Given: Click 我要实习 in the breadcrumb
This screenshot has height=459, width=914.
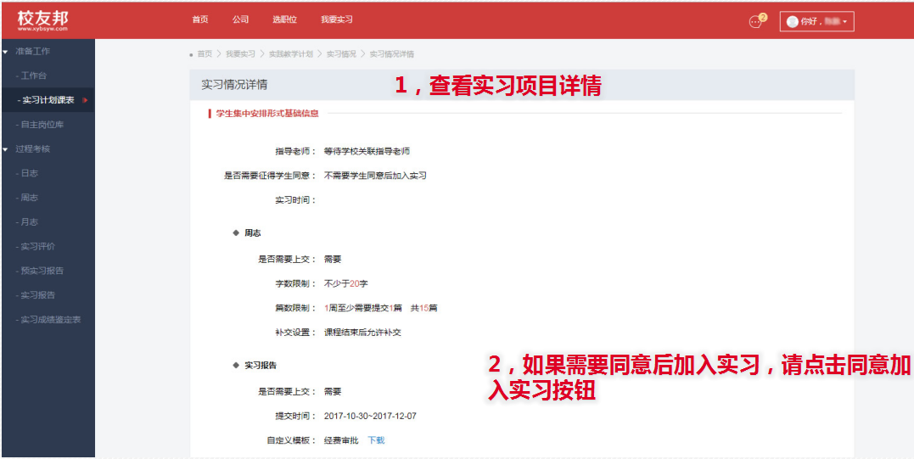Looking at the screenshot, I should (x=240, y=54).
